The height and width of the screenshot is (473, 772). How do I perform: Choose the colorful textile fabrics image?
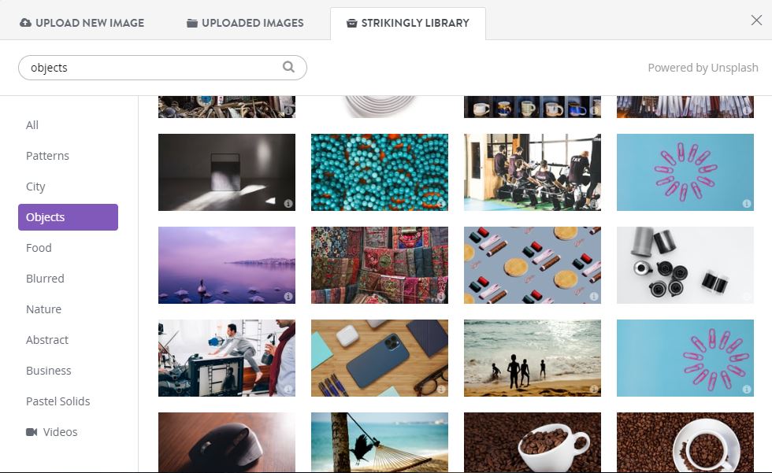coord(380,265)
